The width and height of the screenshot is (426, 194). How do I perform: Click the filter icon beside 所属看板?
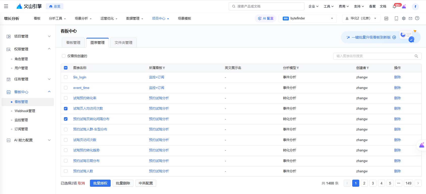point(164,68)
